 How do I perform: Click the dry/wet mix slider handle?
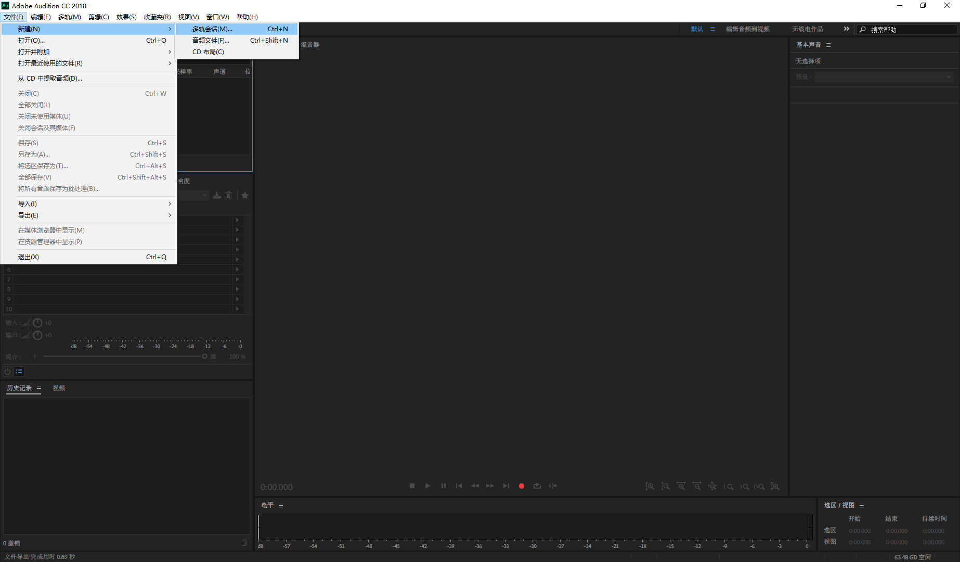pyautogui.click(x=204, y=356)
